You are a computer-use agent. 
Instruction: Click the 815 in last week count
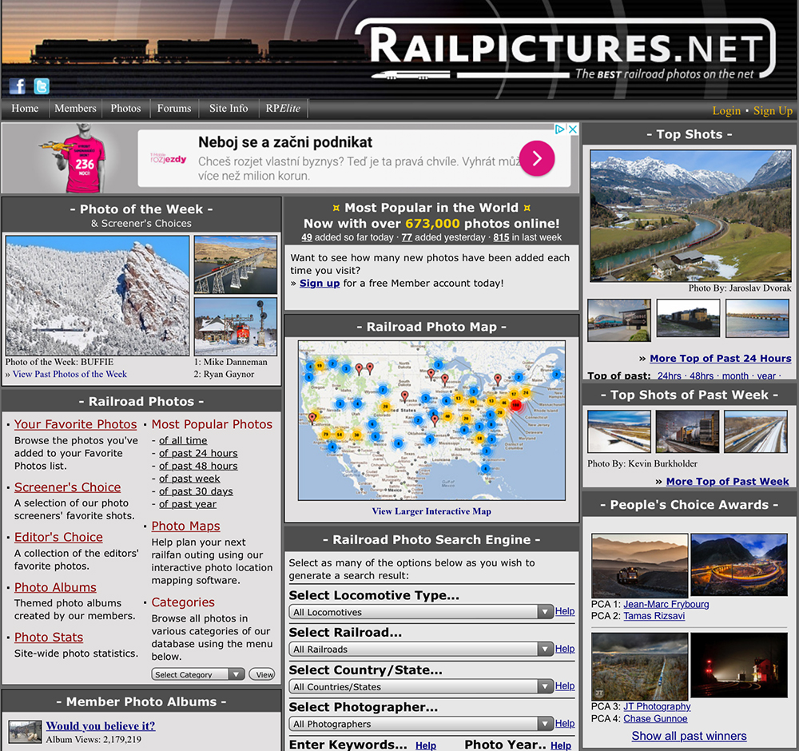pyautogui.click(x=501, y=237)
